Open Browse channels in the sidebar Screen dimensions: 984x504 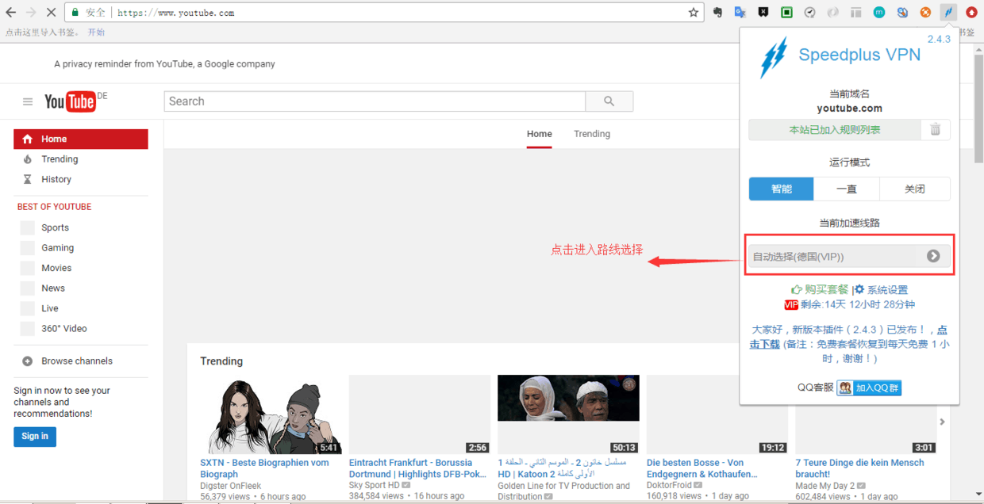[77, 361]
